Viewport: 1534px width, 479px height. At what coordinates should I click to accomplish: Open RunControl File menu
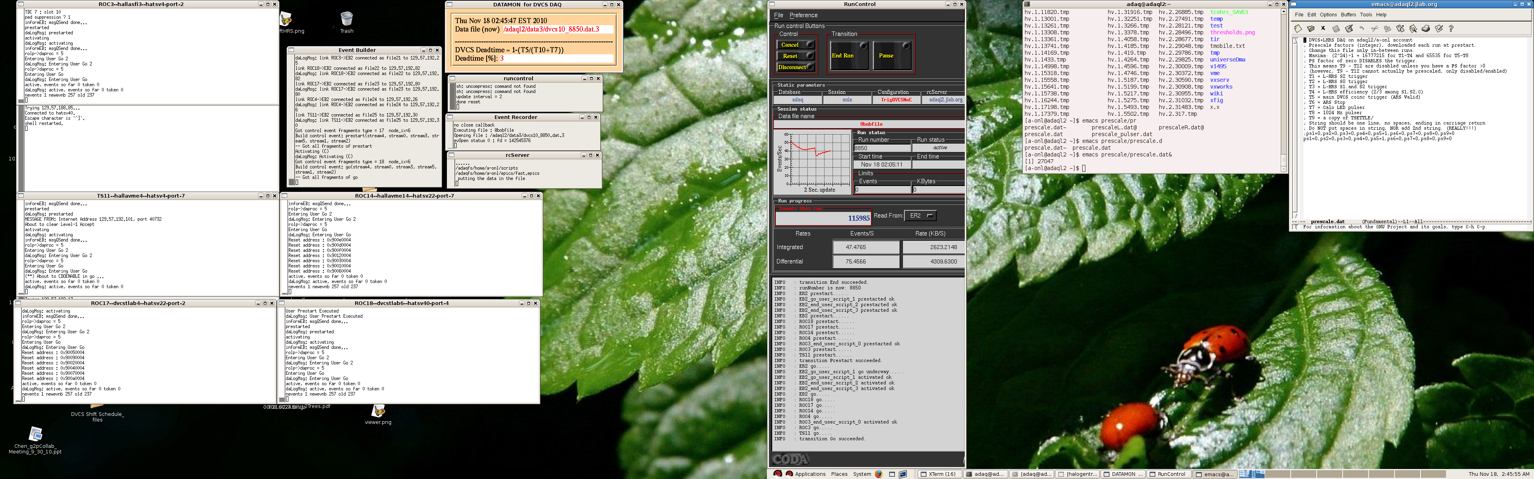pos(778,15)
